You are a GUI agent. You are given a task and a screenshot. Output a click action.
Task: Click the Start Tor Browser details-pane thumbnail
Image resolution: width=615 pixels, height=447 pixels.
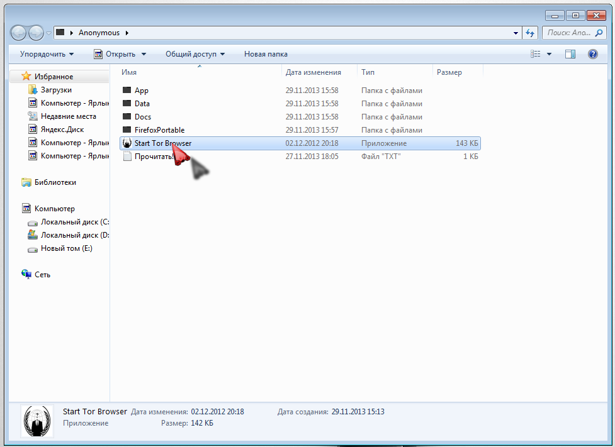pos(37,421)
